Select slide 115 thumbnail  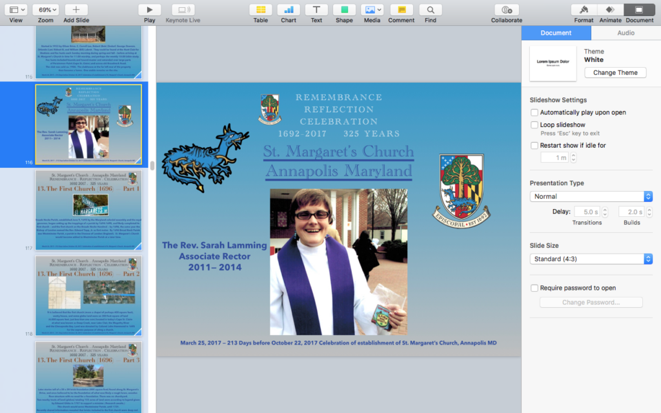(88, 52)
